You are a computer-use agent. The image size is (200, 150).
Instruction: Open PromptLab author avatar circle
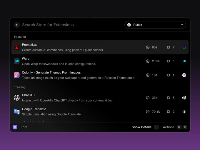(x=184, y=47)
